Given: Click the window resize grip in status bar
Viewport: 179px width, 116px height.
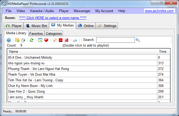Looking at the screenshot, I should tap(175, 112).
